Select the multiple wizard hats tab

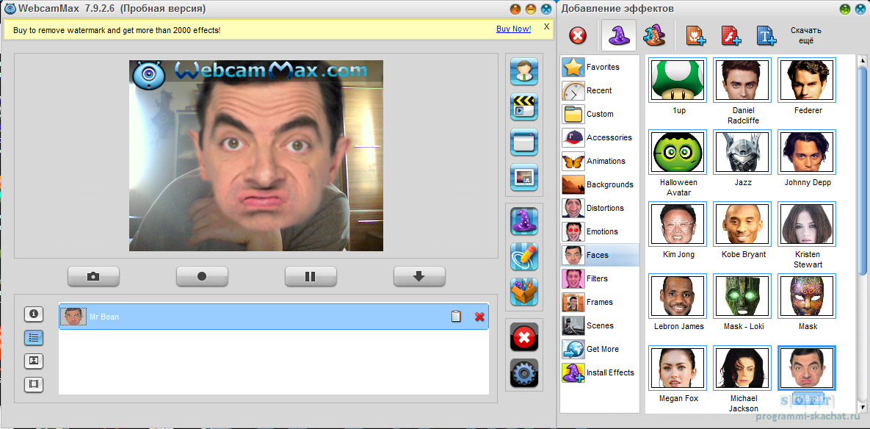[653, 36]
